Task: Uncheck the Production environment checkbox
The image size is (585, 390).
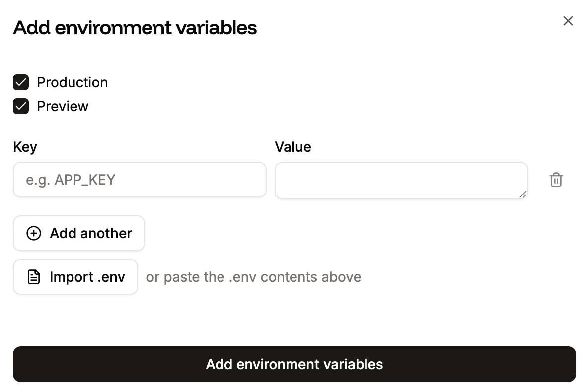Action: pyautogui.click(x=20, y=82)
